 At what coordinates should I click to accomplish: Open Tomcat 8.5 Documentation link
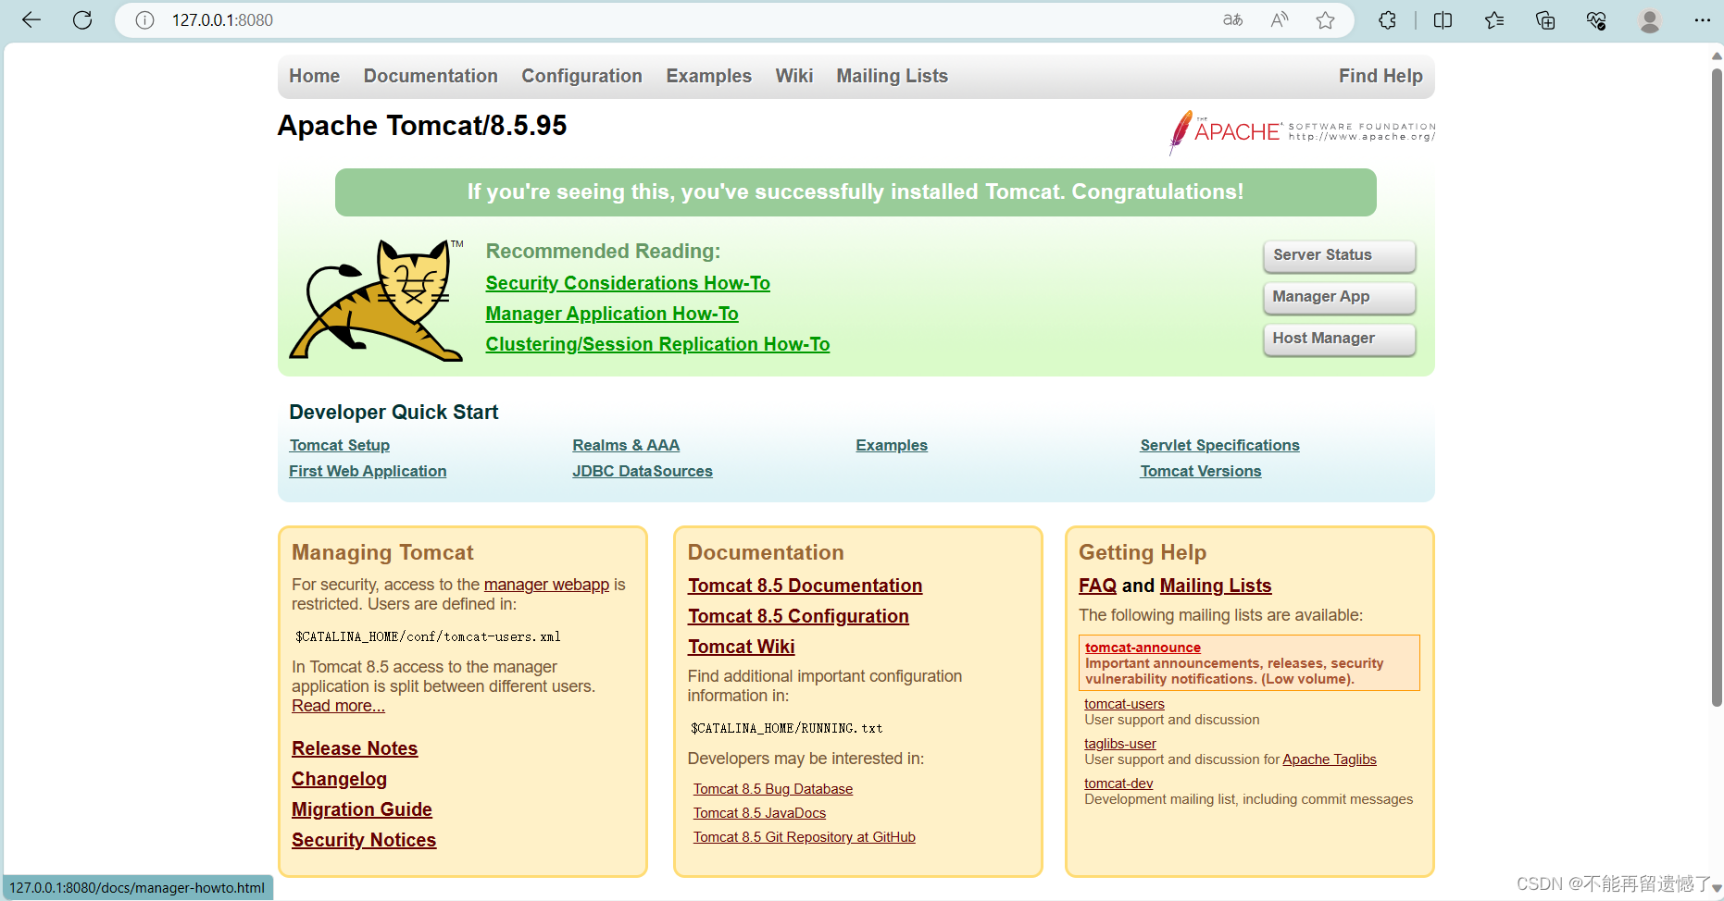point(805,586)
